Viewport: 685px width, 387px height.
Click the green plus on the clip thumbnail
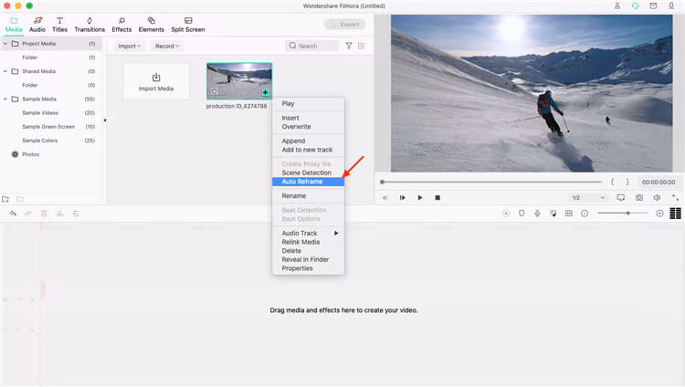point(265,92)
